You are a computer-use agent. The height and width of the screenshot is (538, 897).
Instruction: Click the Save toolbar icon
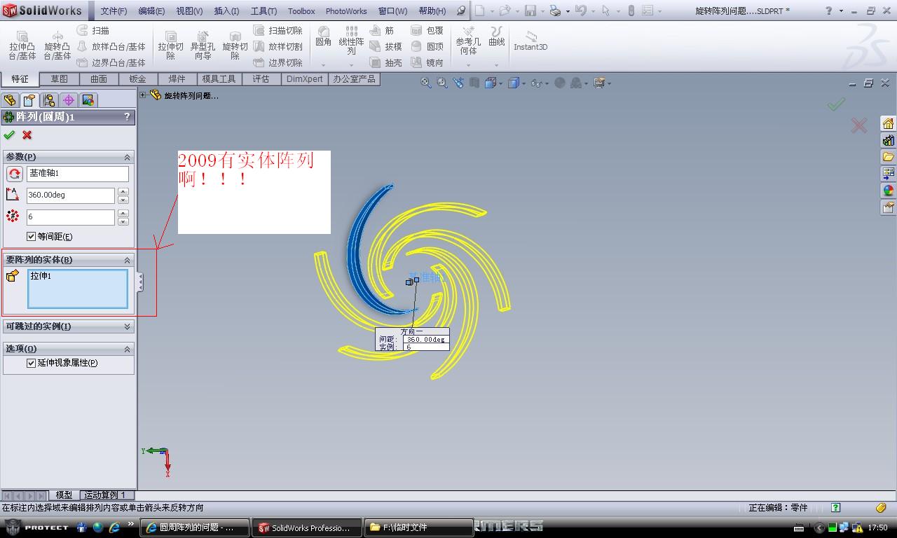[530, 11]
